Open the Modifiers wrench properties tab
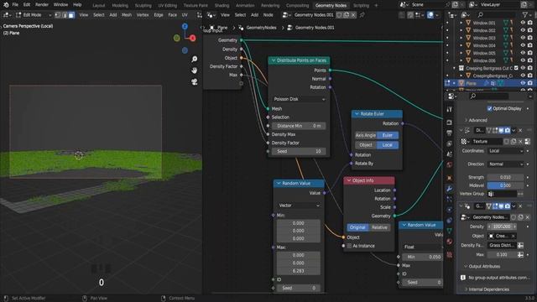The height and width of the screenshot is (302, 537). tap(450, 189)
